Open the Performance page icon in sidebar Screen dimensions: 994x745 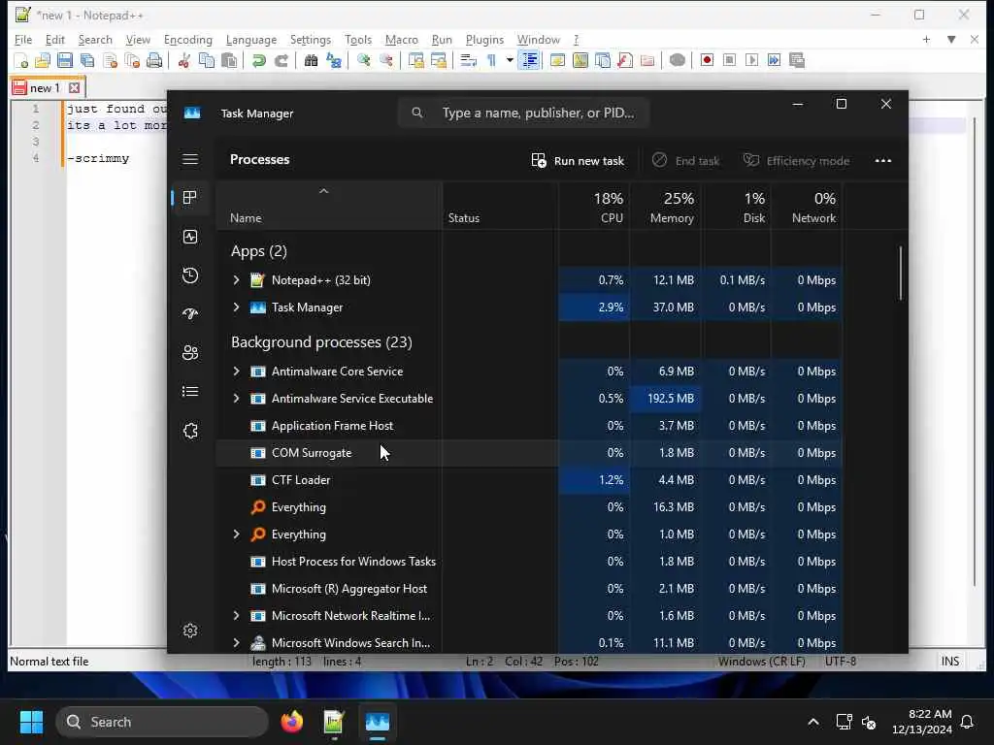coord(190,237)
